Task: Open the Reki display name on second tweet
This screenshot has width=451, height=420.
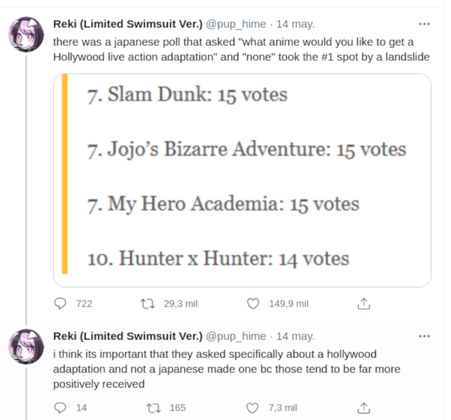Action: (x=128, y=336)
